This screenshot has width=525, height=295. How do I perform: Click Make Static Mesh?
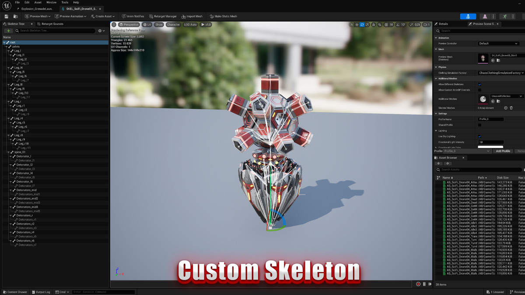pyautogui.click(x=223, y=17)
